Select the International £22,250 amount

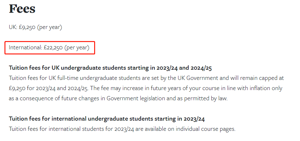pos(53,47)
